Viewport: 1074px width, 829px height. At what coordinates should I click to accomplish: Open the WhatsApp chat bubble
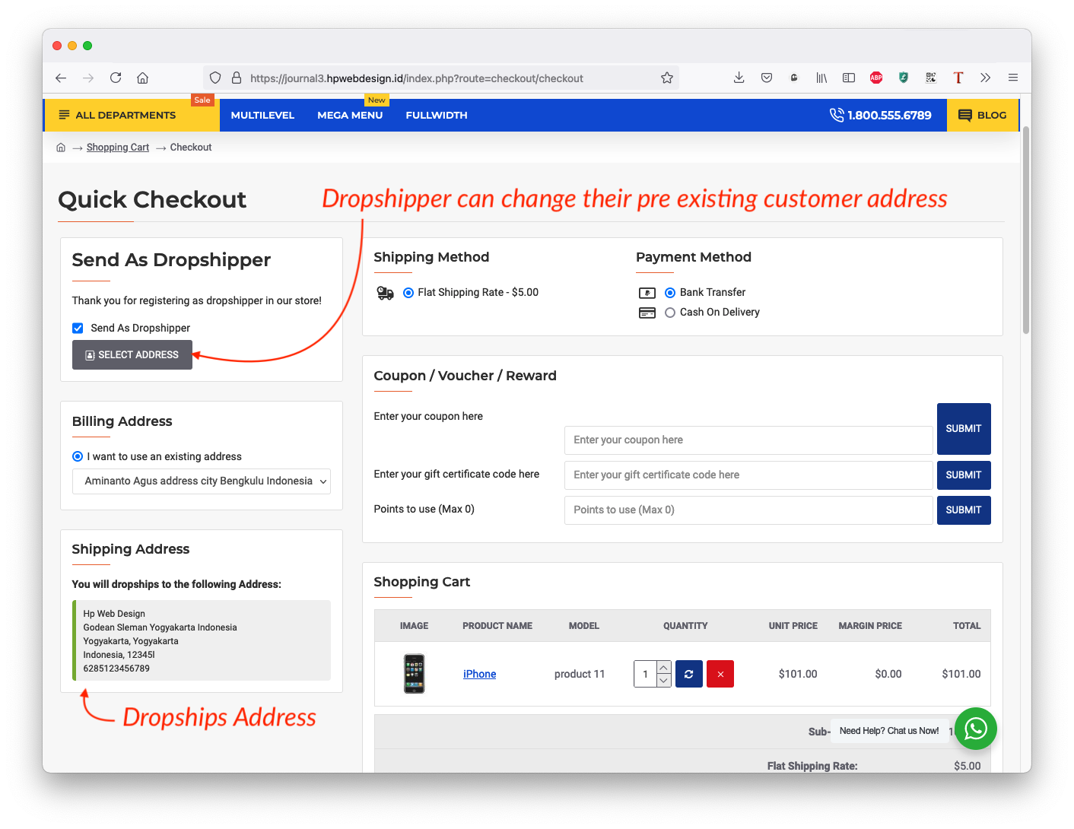(976, 729)
